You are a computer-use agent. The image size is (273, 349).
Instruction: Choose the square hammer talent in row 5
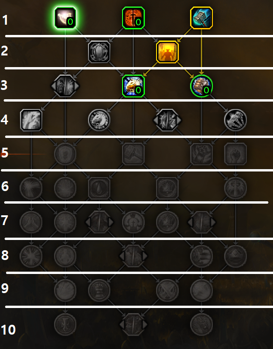coord(133,154)
